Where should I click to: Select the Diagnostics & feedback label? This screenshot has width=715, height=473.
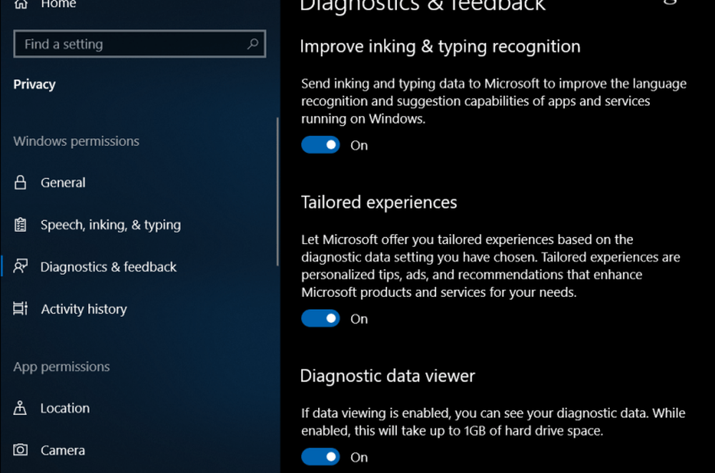click(108, 267)
